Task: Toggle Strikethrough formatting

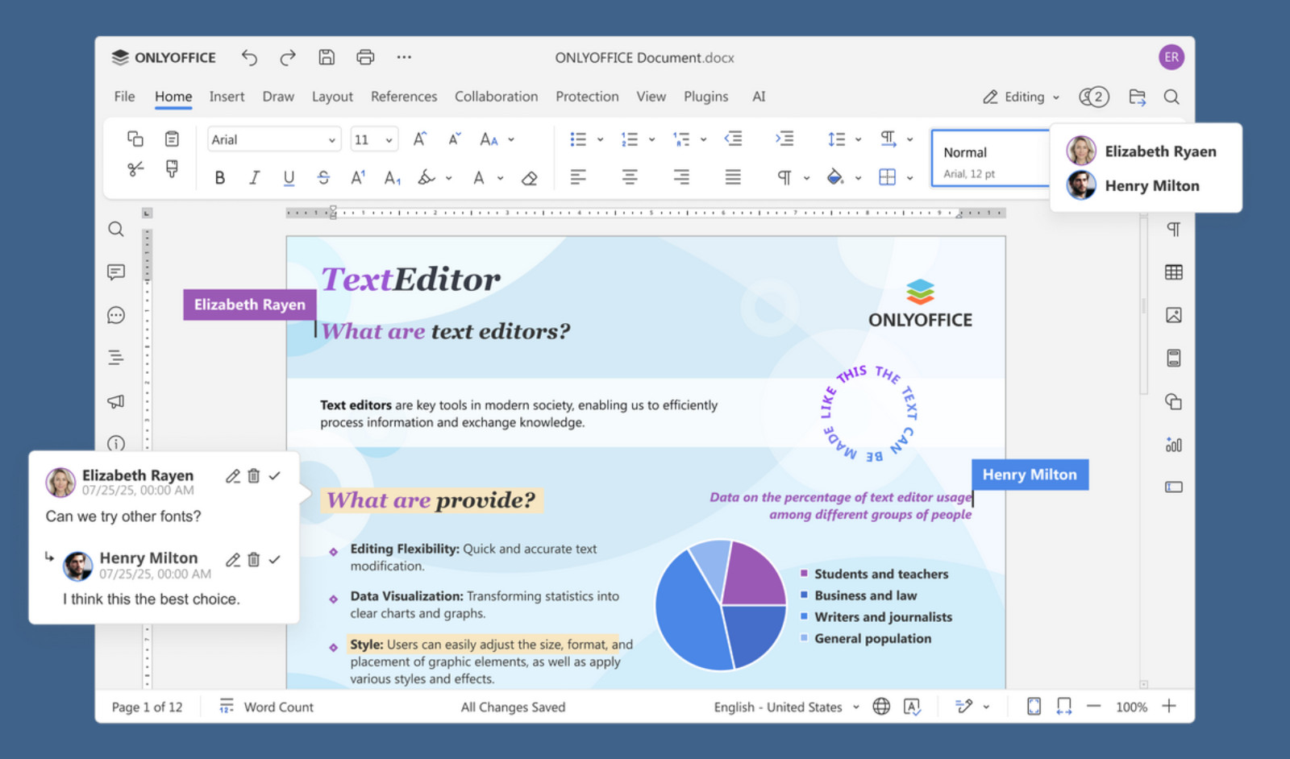Action: [x=323, y=178]
